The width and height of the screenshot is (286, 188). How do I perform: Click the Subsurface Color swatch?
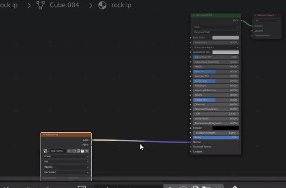[225, 52]
